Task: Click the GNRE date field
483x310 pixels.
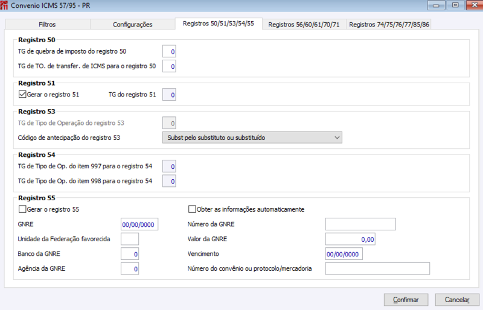Action: click(x=139, y=224)
